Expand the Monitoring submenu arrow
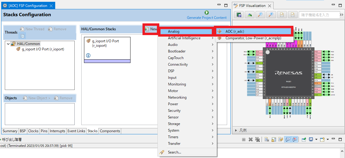Viewport: 345px width, 158px height. click(x=212, y=84)
